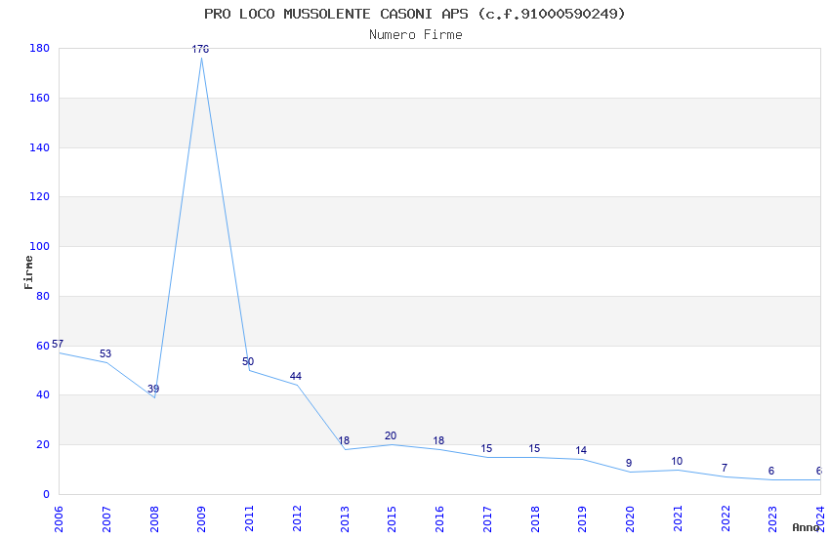Click the horizontal axis label Anno
Image resolution: width=830 pixels, height=537 pixels.
click(807, 527)
